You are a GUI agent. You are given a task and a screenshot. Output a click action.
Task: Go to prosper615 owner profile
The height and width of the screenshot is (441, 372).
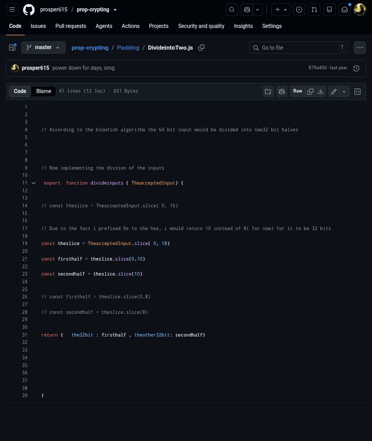click(x=54, y=9)
